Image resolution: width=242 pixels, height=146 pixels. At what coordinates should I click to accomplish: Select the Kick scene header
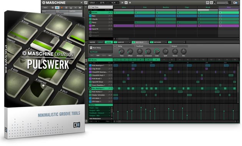145,7
